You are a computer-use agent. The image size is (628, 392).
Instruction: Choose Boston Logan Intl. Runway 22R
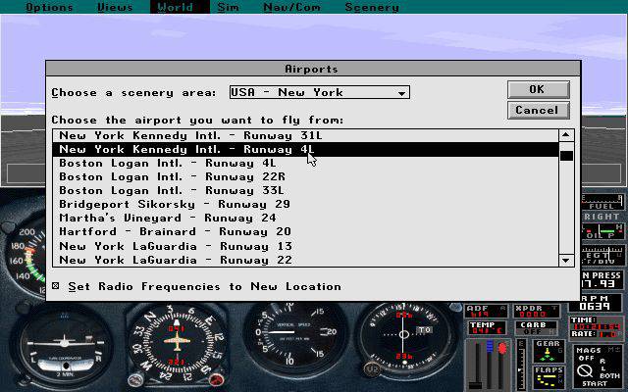[x=305, y=176]
